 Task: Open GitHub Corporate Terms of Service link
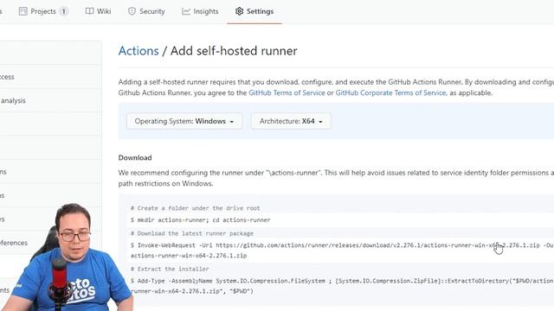coord(390,92)
